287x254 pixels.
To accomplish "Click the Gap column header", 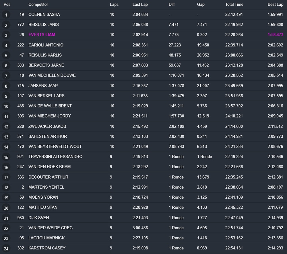I will click(201, 4).
